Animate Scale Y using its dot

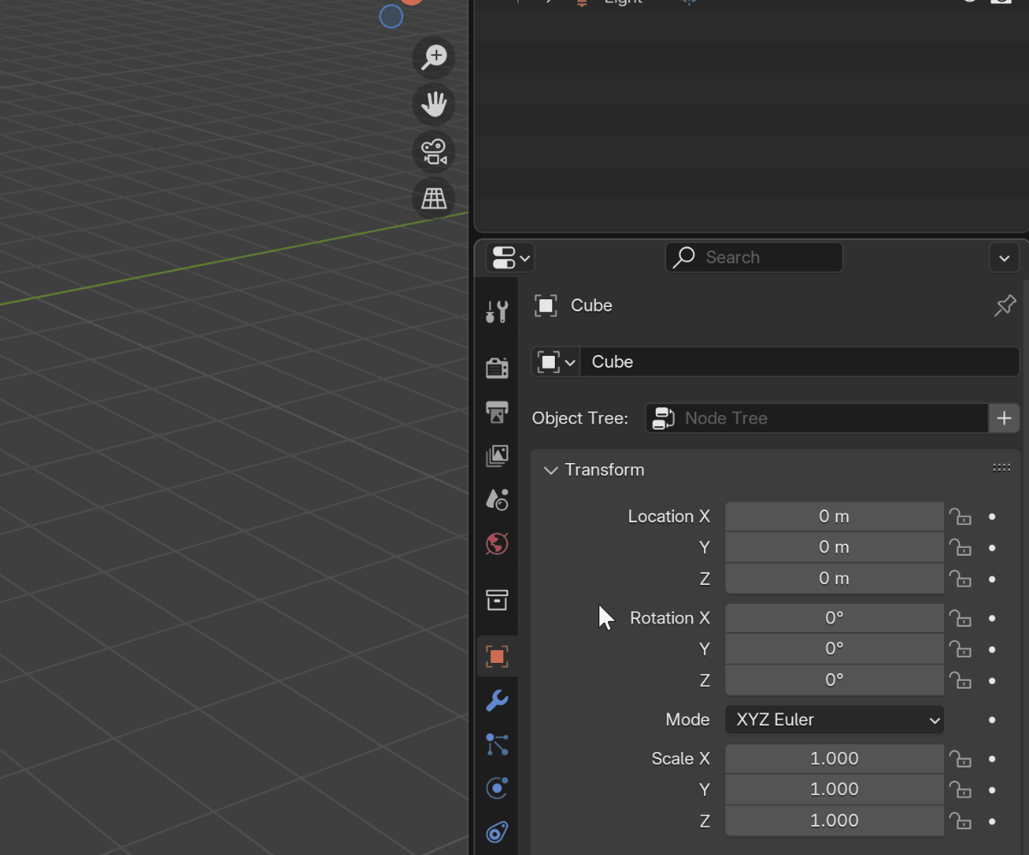point(992,791)
